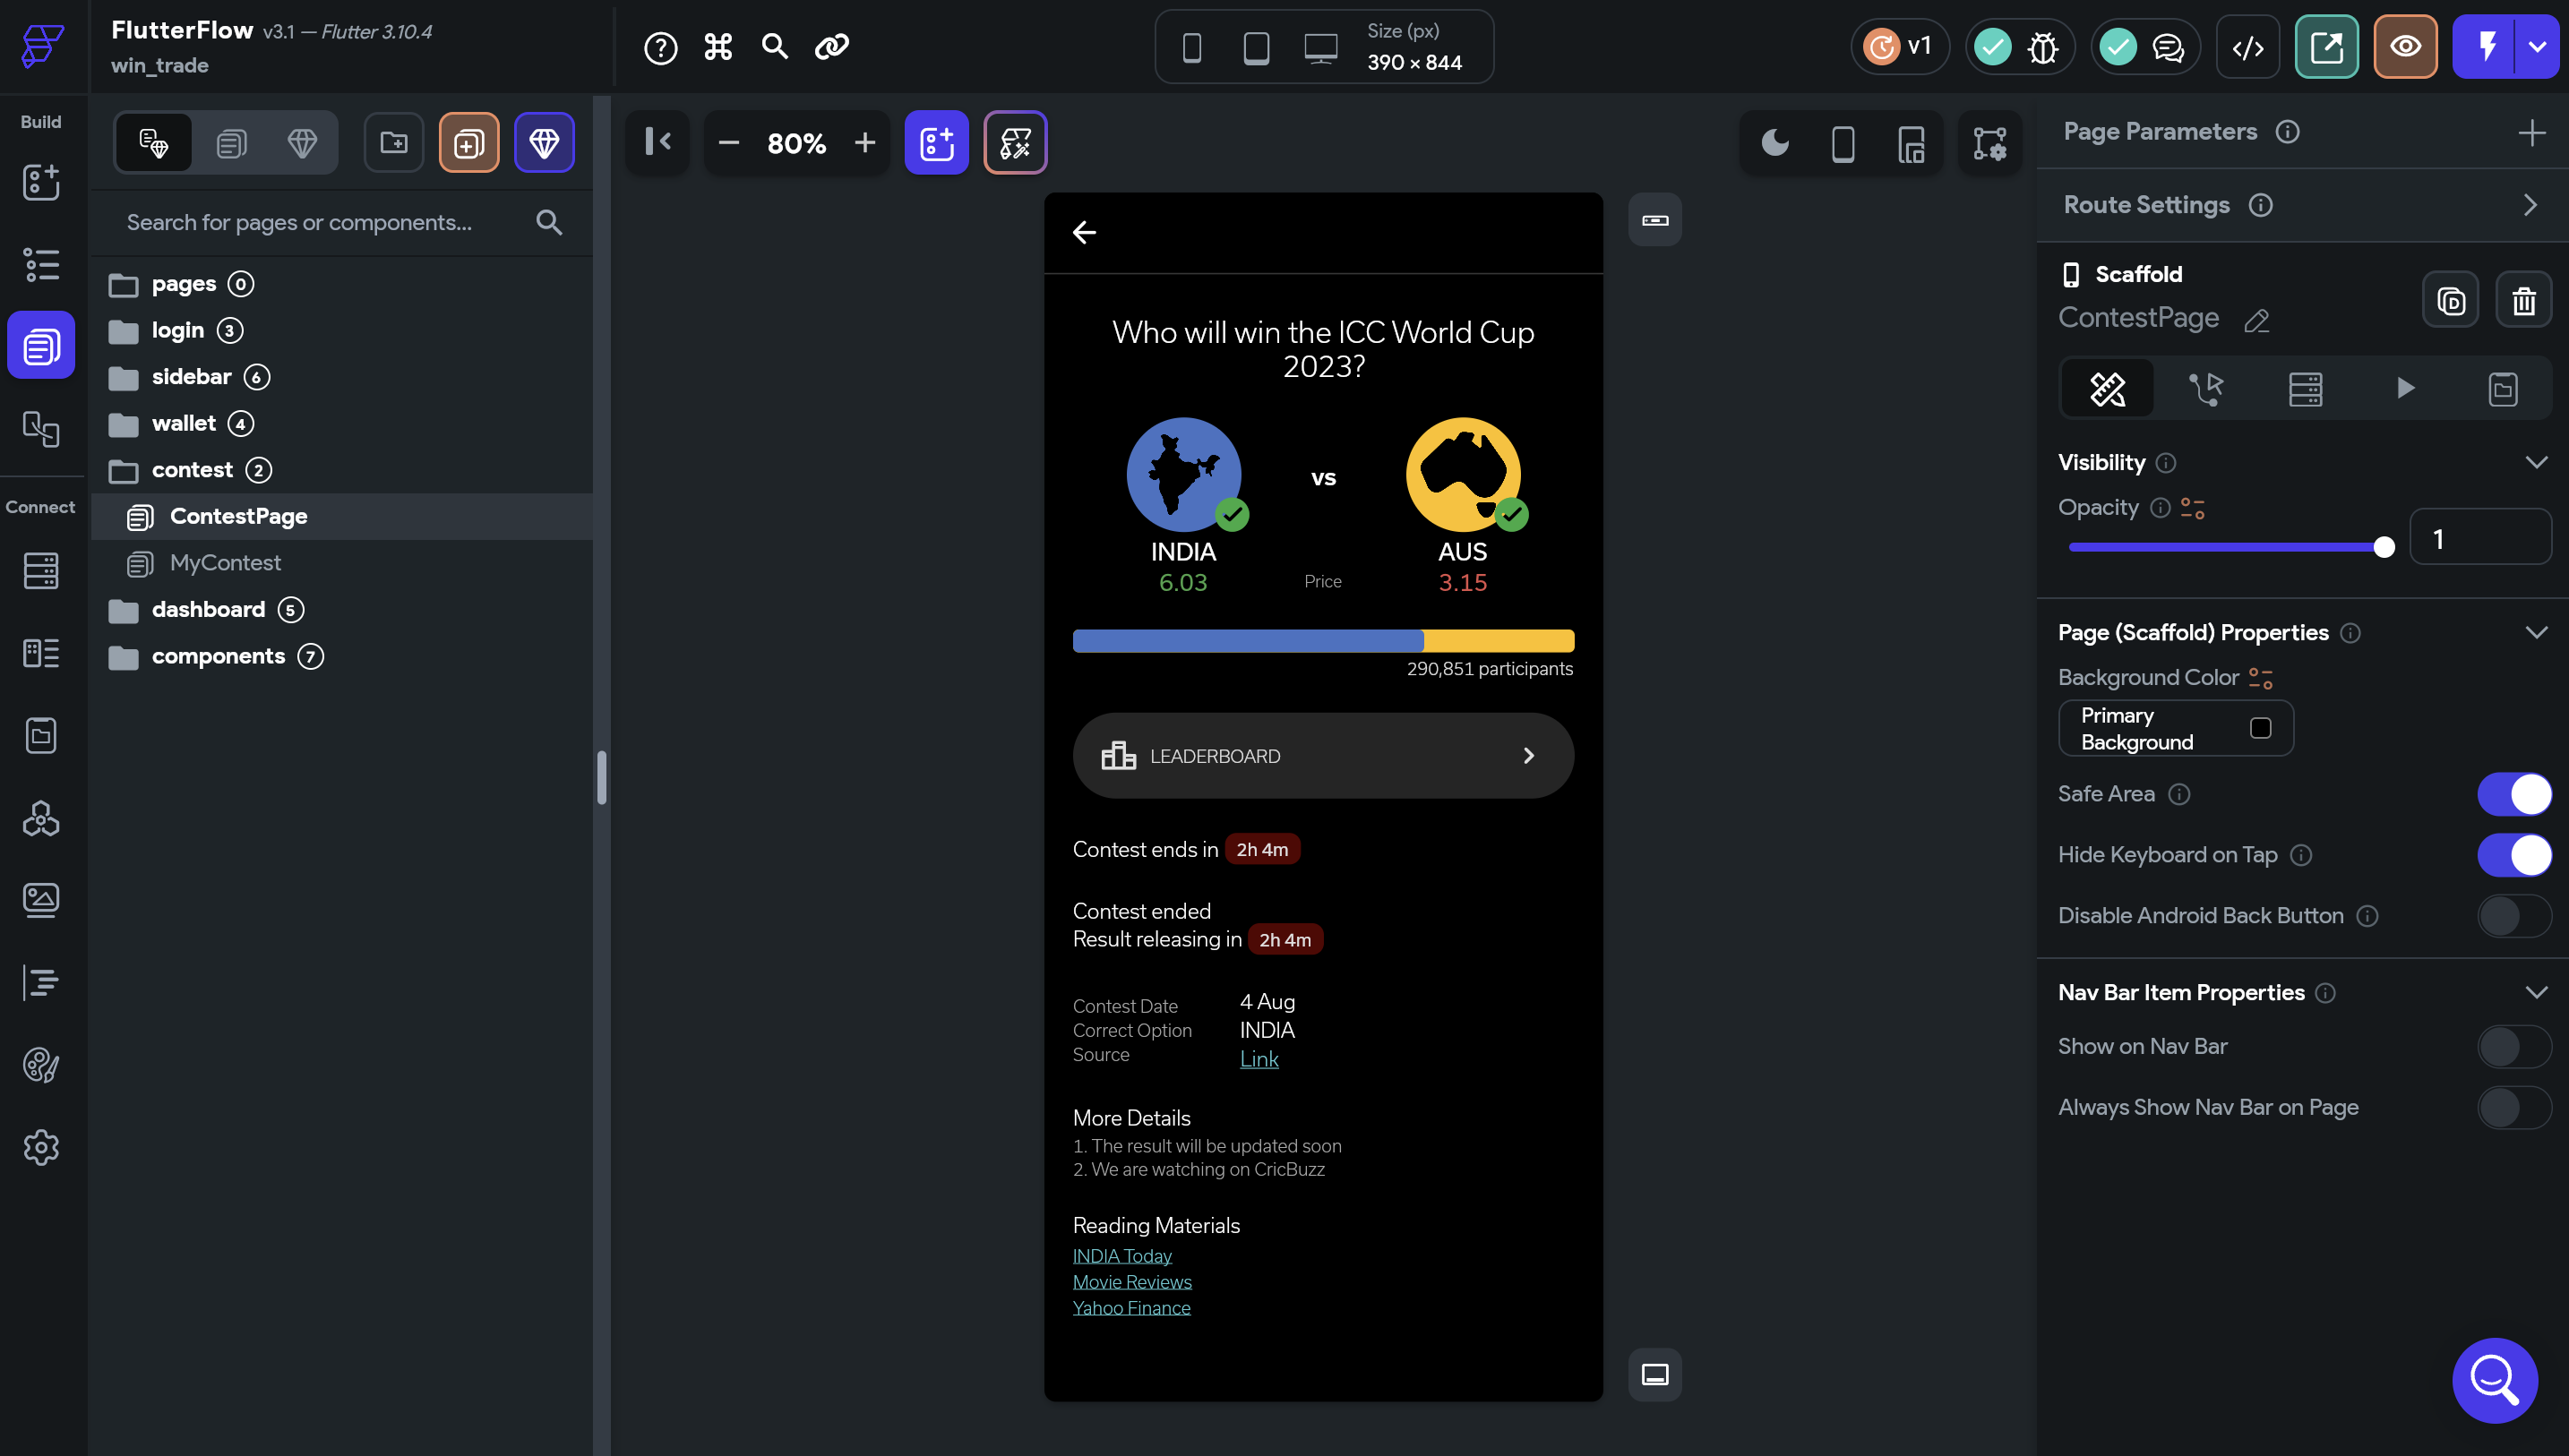Image resolution: width=2569 pixels, height=1456 pixels.
Task: Edit ContestPage name pencil icon
Action: [2257, 321]
